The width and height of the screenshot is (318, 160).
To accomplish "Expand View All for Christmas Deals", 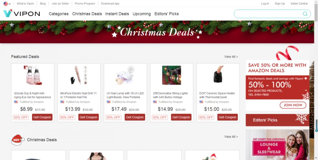I will click(231, 137).
